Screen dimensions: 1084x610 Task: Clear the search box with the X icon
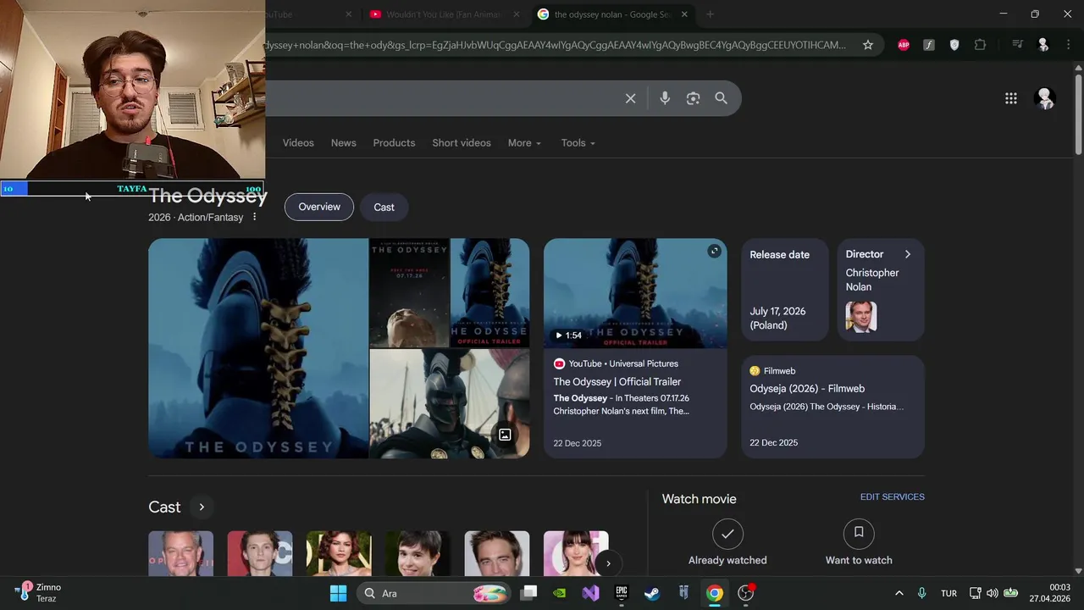(630, 98)
